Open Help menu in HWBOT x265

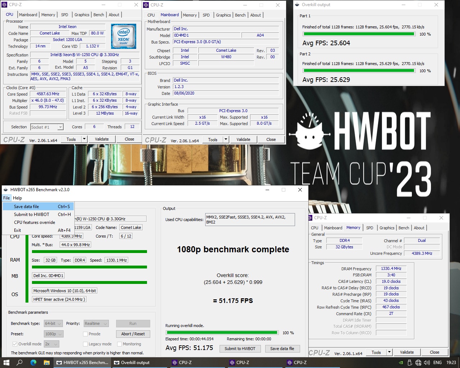click(17, 198)
